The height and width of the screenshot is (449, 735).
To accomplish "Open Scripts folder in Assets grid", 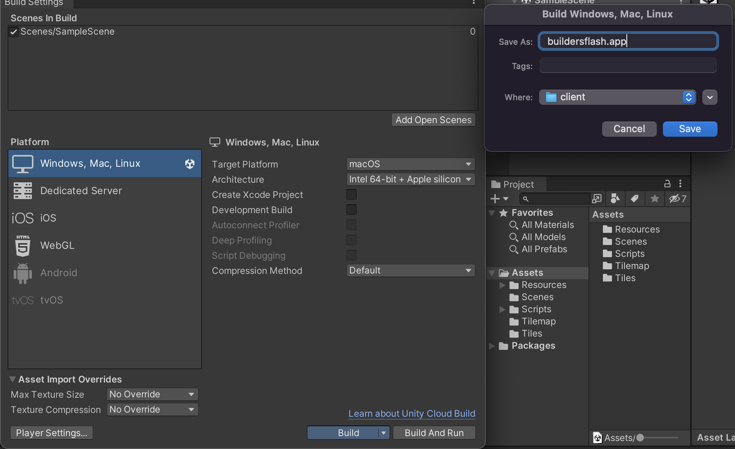I will click(624, 254).
